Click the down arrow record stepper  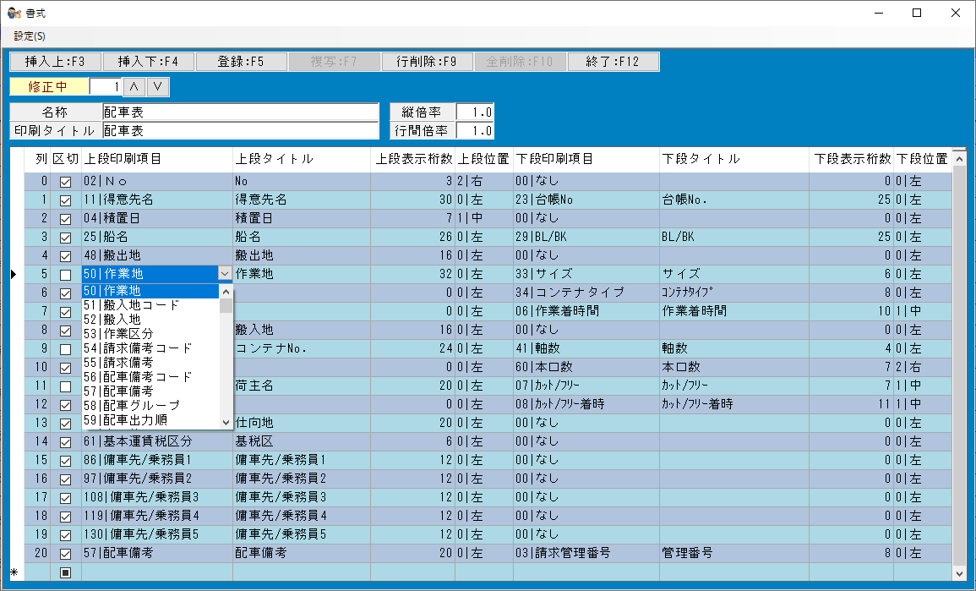(x=158, y=86)
